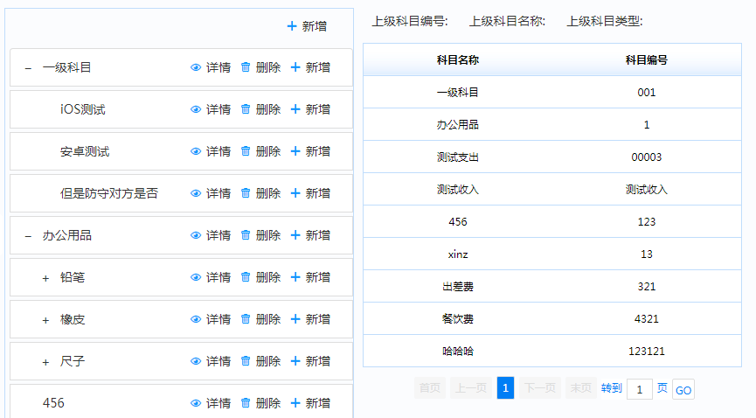756x418 pixels.
Task: Collapse the 一级科目 tree node
Action: (28, 67)
